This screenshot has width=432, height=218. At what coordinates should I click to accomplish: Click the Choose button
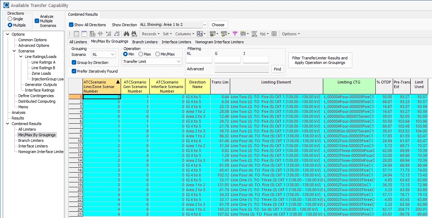click(x=218, y=25)
